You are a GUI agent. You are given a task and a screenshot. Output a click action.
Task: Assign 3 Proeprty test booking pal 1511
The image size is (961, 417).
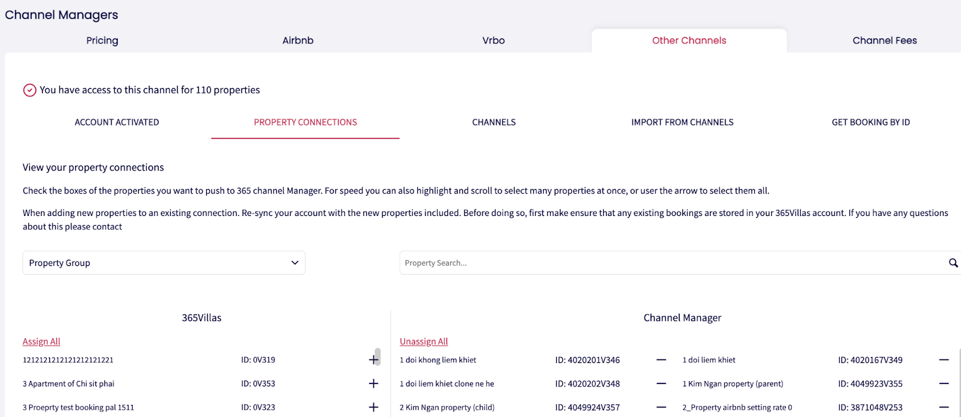point(374,407)
